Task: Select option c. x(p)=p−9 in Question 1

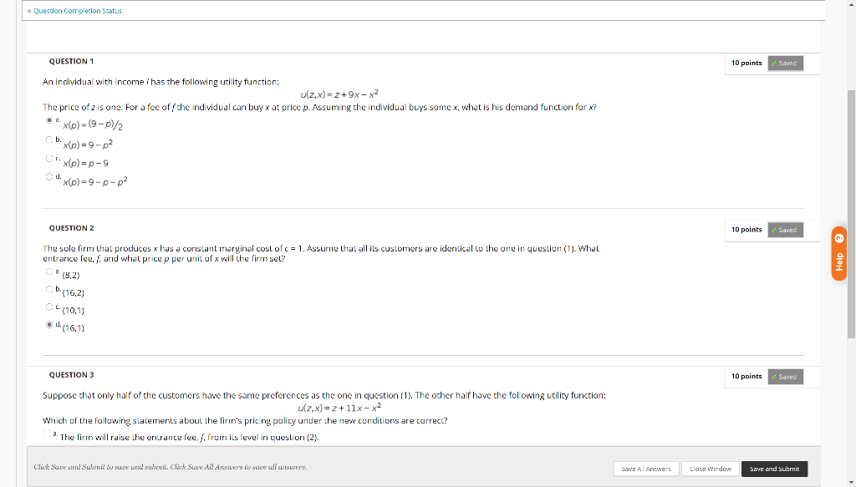Action: pos(49,158)
